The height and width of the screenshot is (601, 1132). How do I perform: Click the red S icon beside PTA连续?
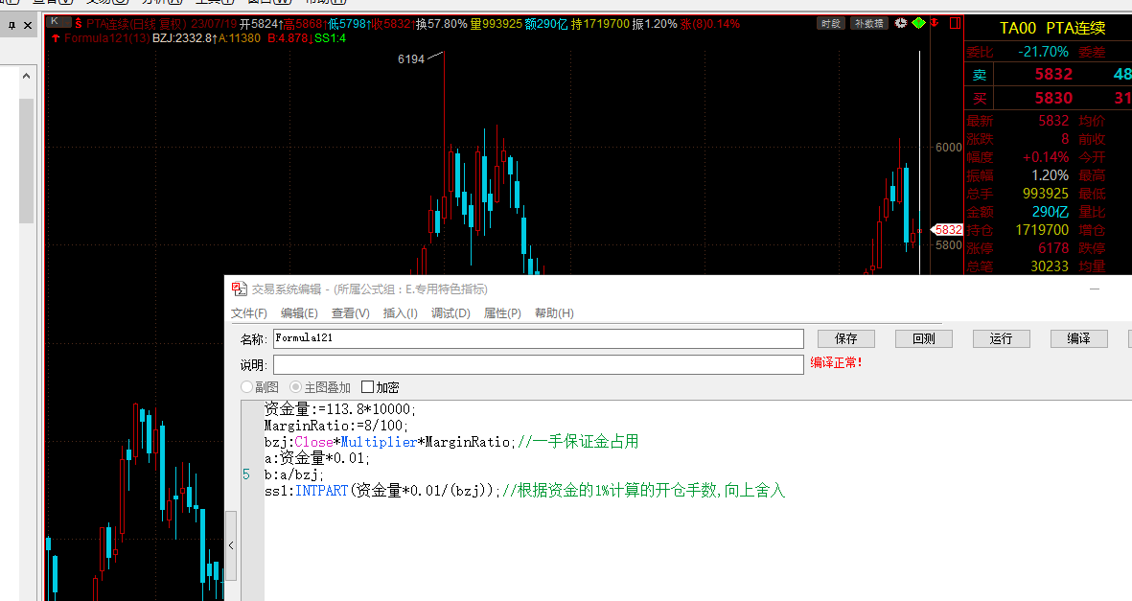point(79,24)
